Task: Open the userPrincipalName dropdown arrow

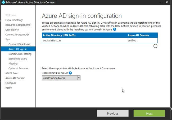Action: 79,78
